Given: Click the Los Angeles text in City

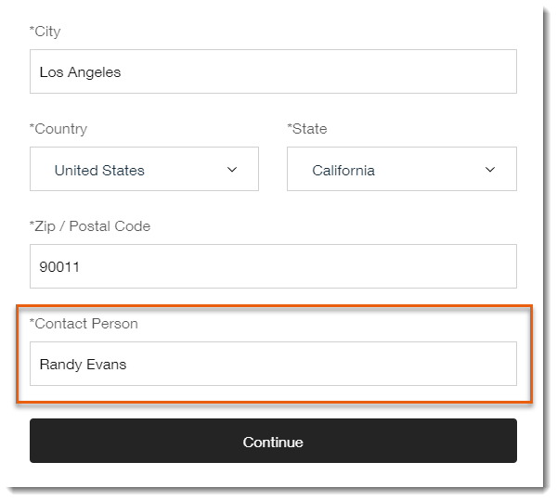Looking at the screenshot, I should [80, 72].
